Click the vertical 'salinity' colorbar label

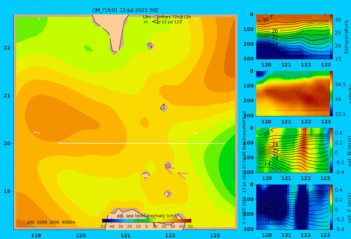[x=349, y=93]
